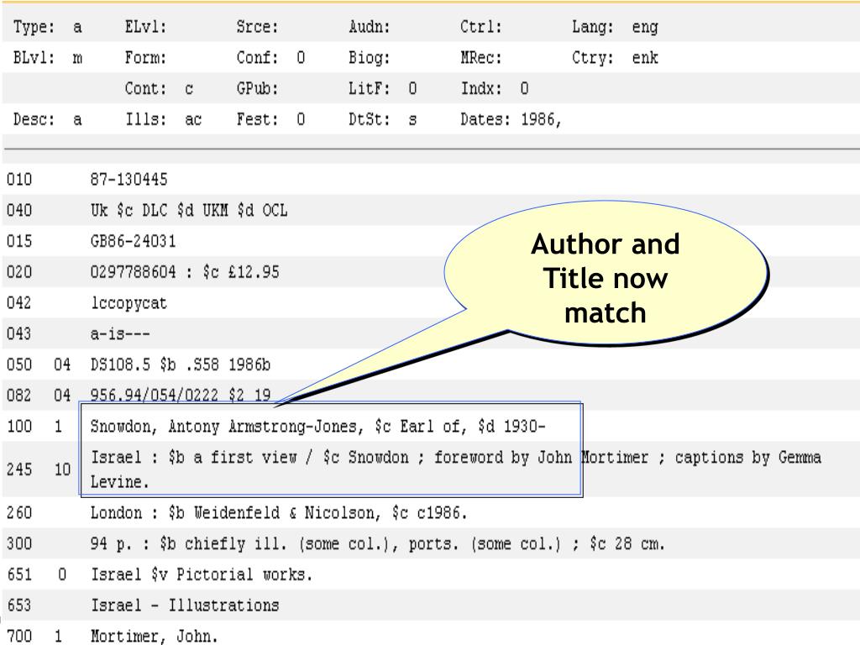Screen dimensions: 860x645
Task: Click the 082 Dewey number 956.94/054/0222
Action: point(155,395)
